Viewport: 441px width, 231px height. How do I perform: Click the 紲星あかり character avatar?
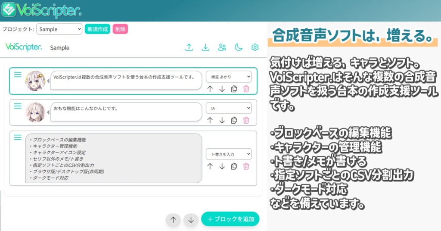click(x=35, y=81)
